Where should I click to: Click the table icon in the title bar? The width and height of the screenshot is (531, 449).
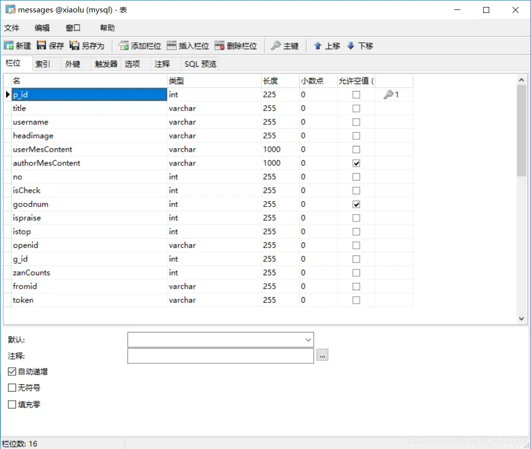click(10, 10)
